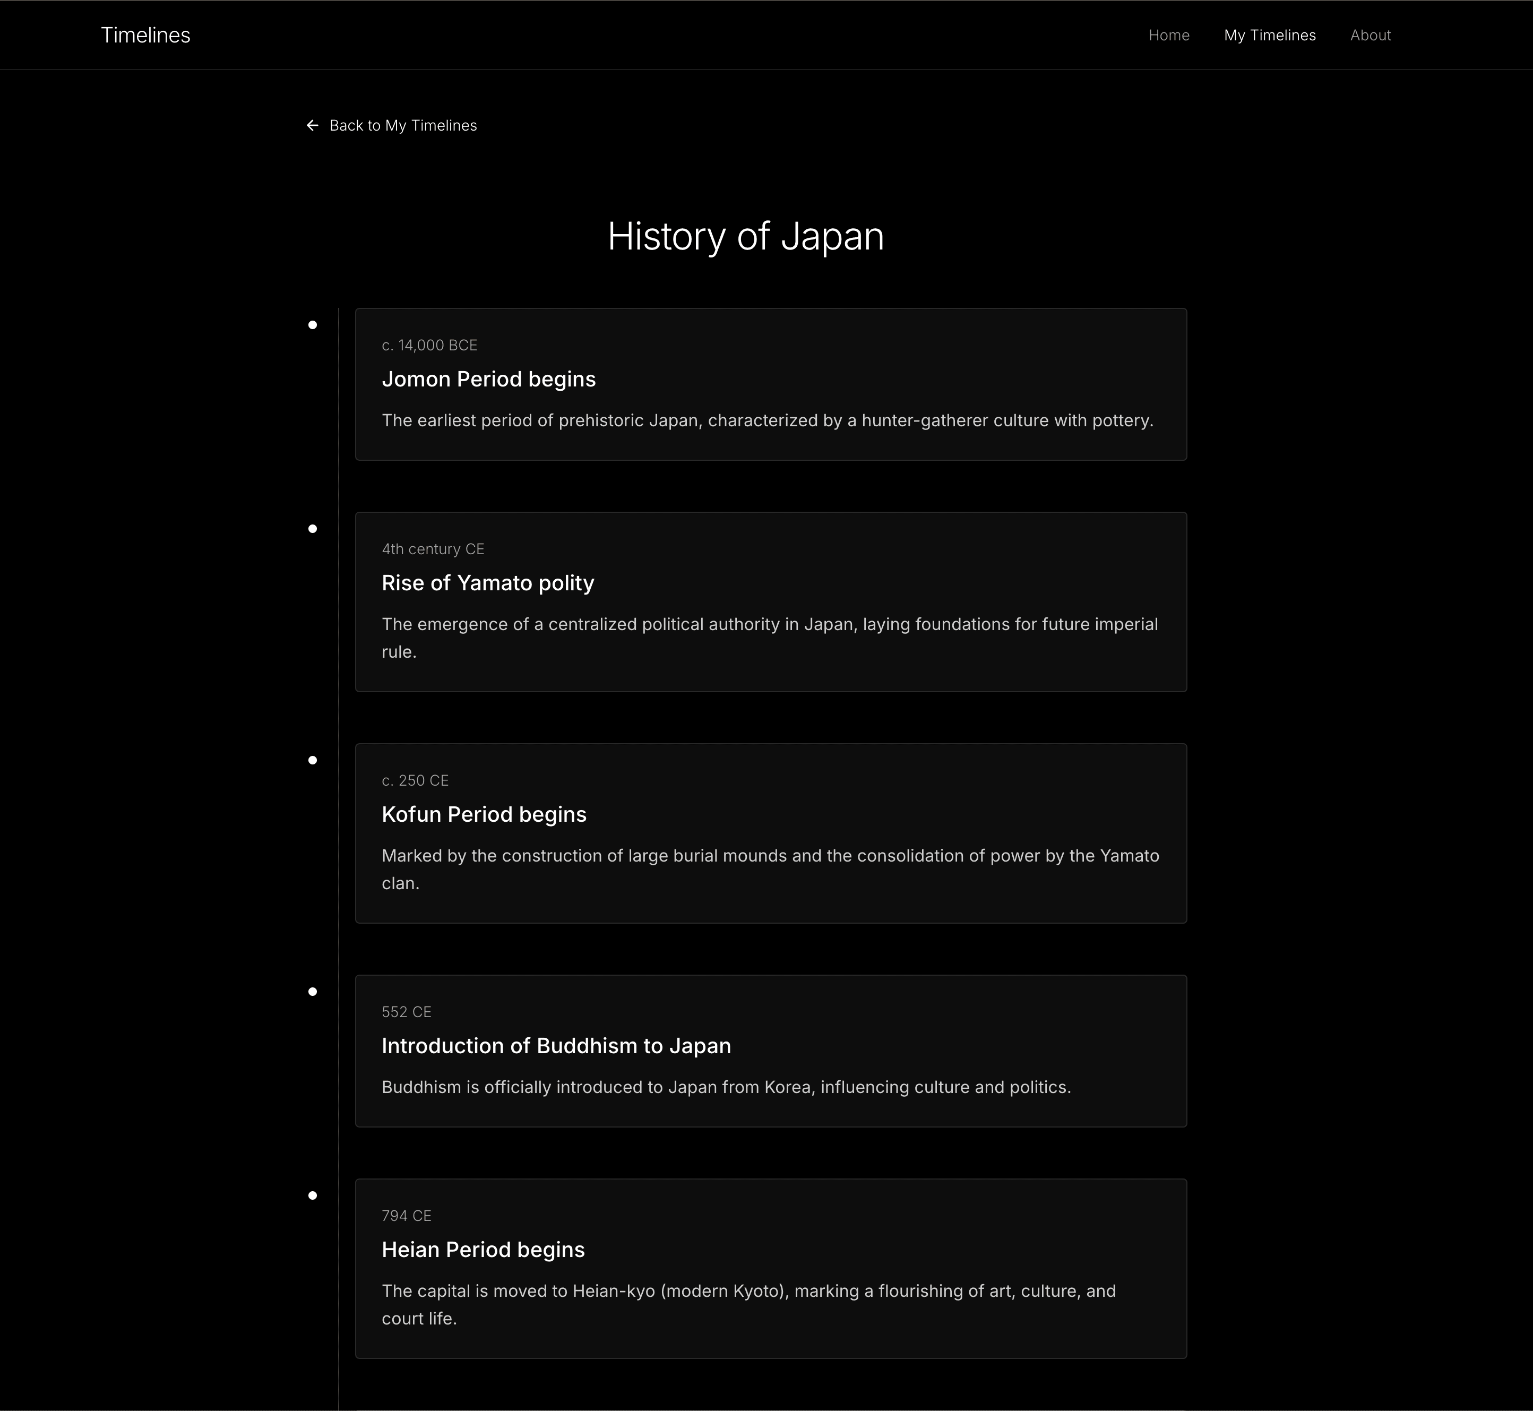The image size is (1533, 1411).
Task: Go to My Timelines nav item
Action: coord(1270,35)
